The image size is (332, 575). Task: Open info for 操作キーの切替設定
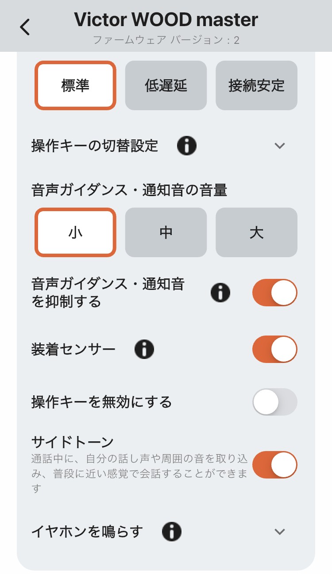tap(187, 145)
